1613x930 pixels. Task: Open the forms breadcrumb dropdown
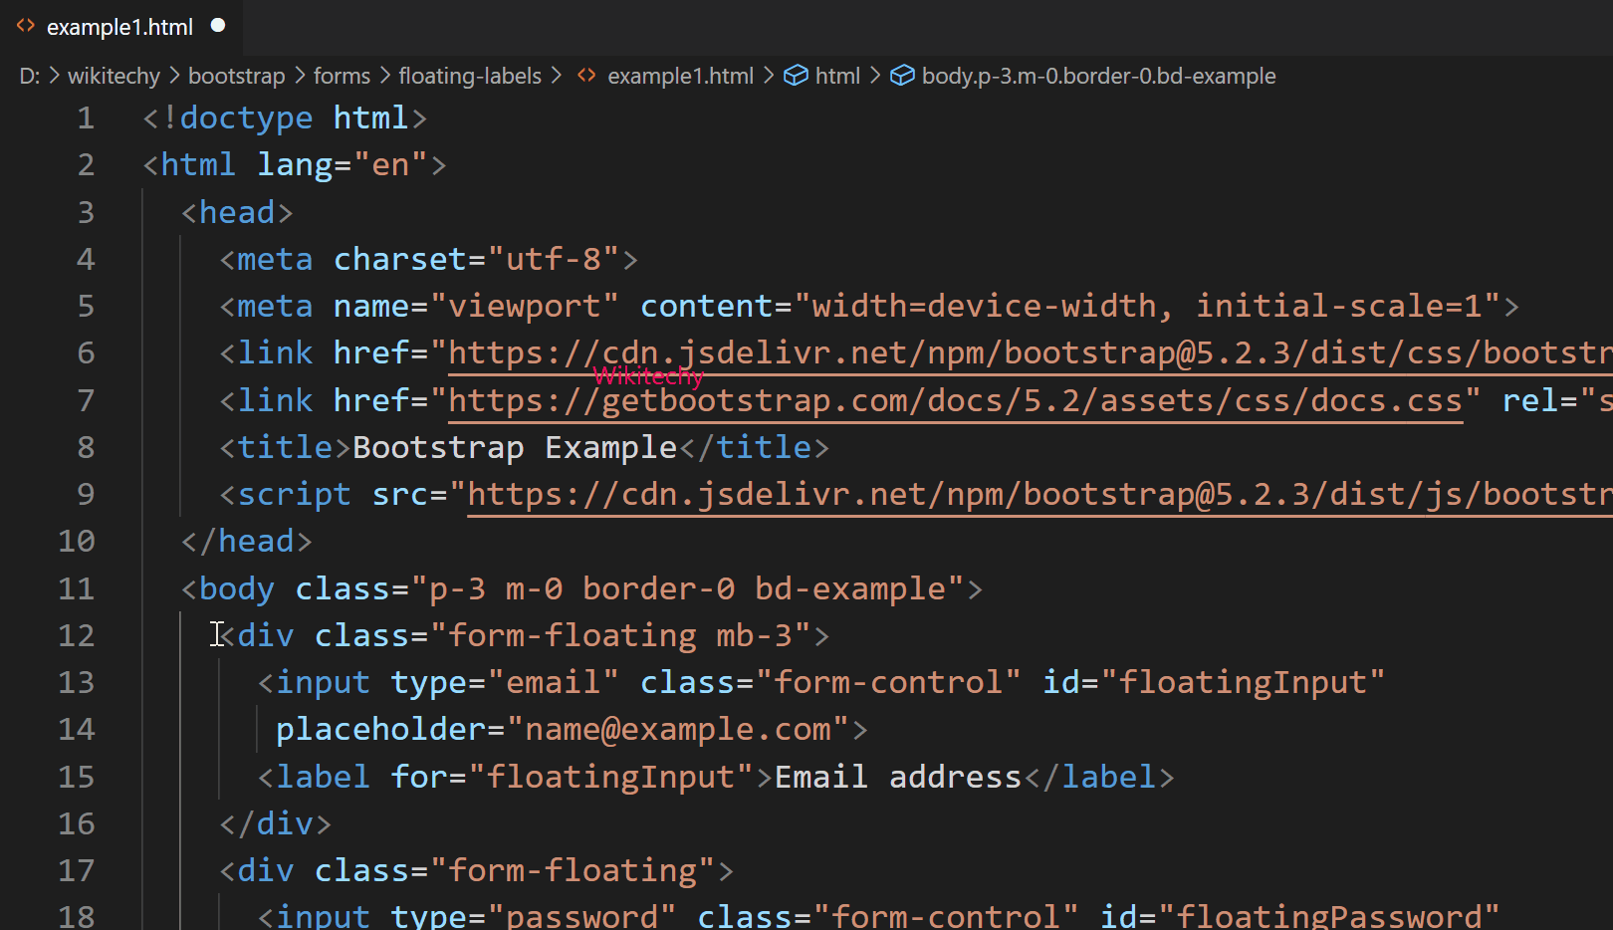pos(342,75)
